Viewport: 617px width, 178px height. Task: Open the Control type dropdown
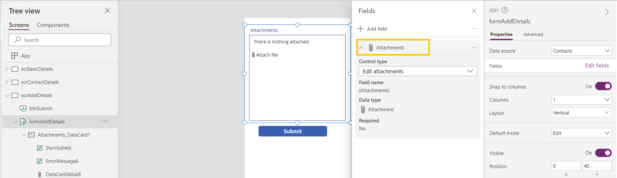click(x=418, y=71)
